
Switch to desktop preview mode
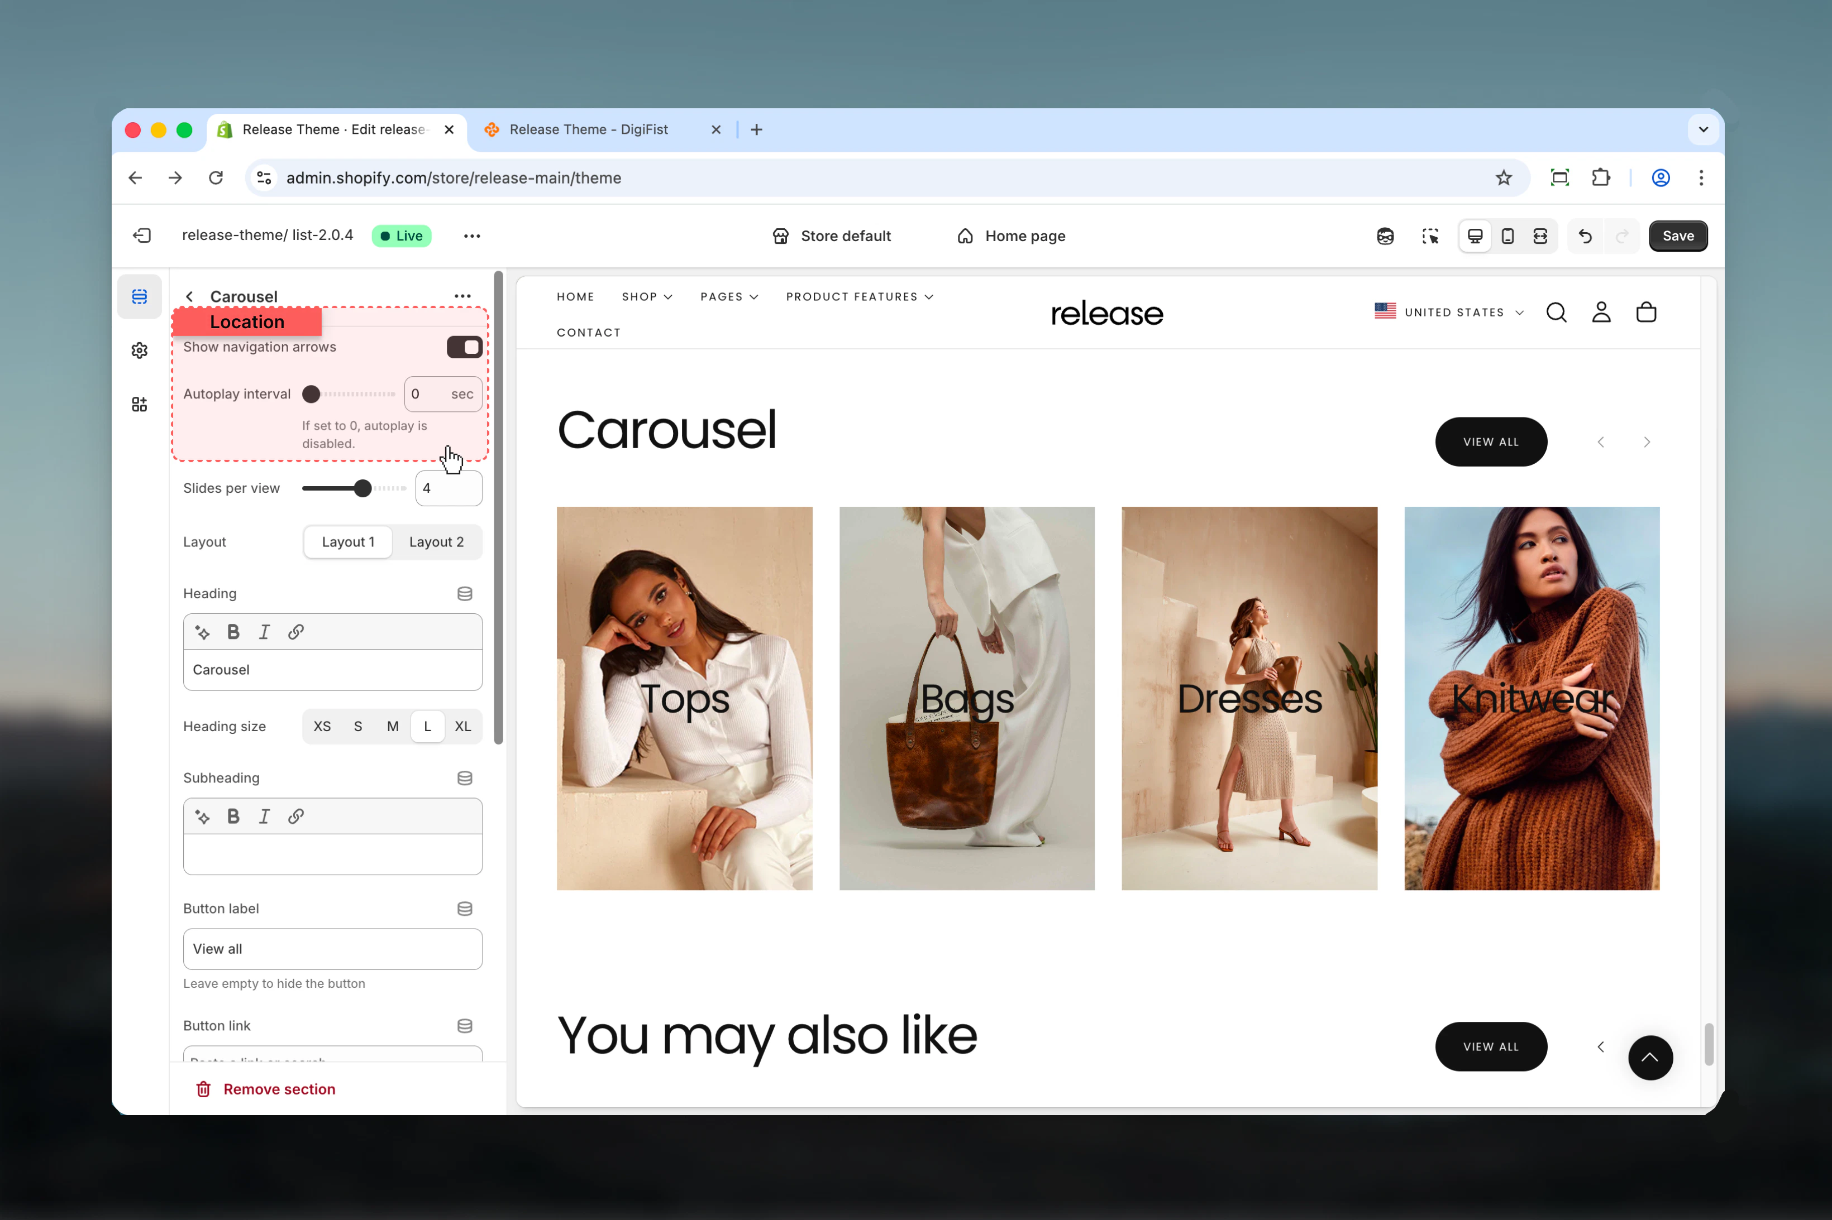click(x=1475, y=236)
